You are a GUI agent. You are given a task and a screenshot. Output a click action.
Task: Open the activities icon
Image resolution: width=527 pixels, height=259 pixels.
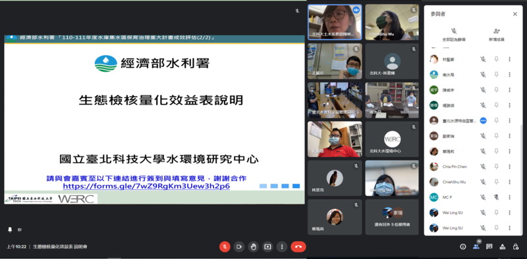pos(503,247)
